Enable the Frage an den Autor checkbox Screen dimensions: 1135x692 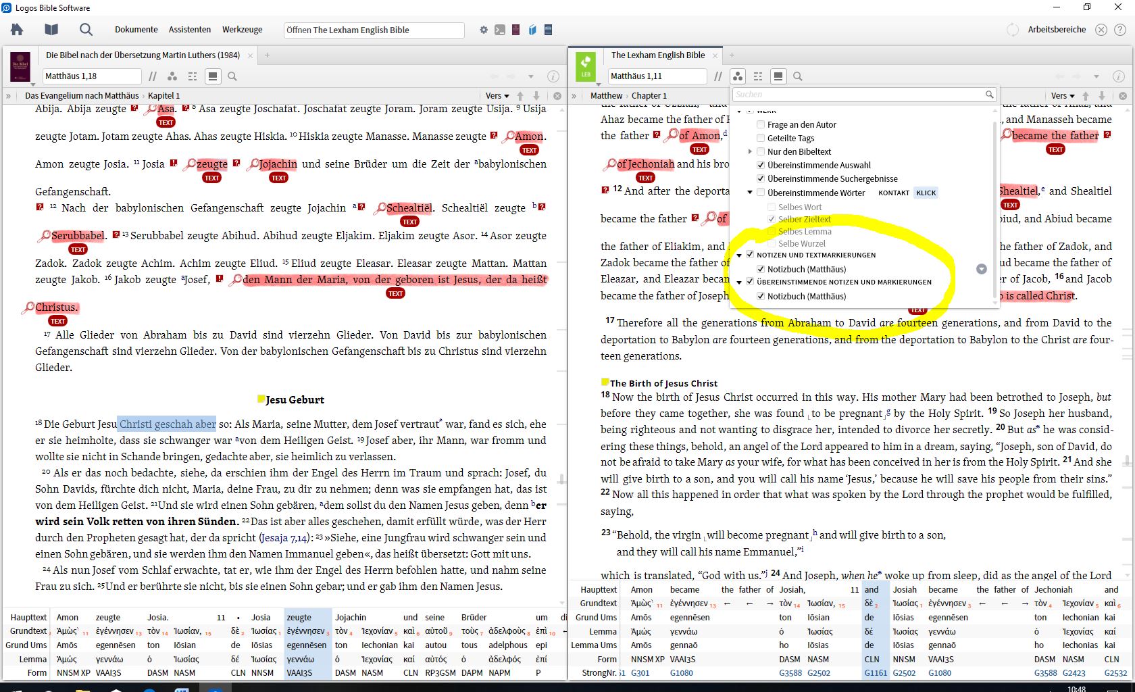761,124
